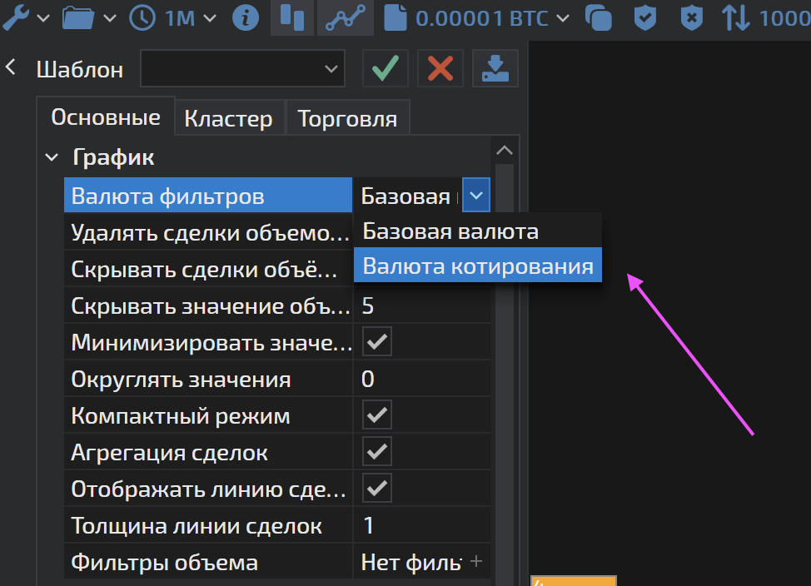Open the wrench settings menu

coord(17,17)
